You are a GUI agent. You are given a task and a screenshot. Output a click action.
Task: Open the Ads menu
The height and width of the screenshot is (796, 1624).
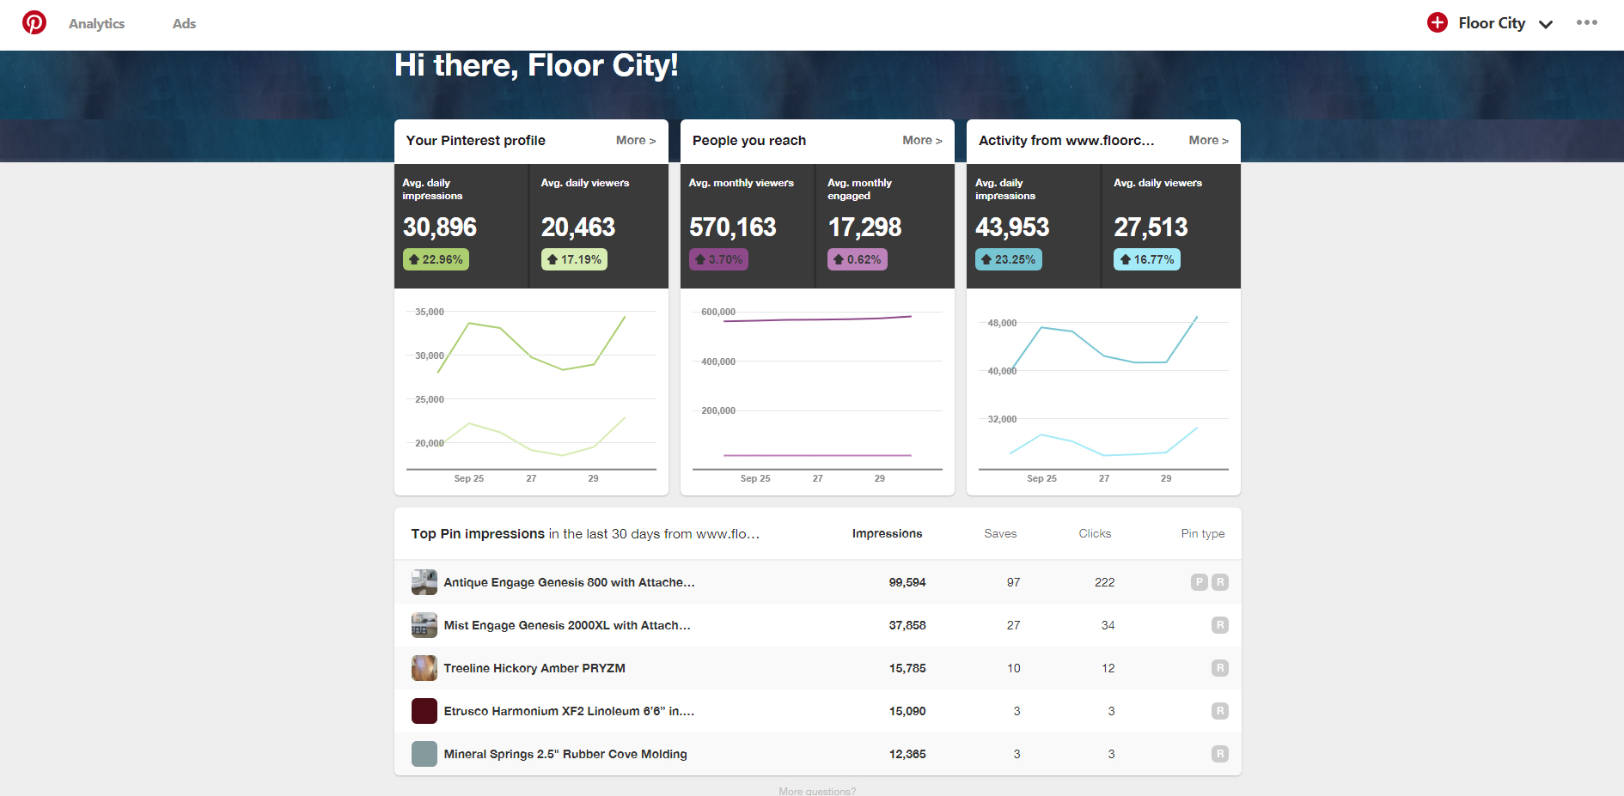point(184,24)
